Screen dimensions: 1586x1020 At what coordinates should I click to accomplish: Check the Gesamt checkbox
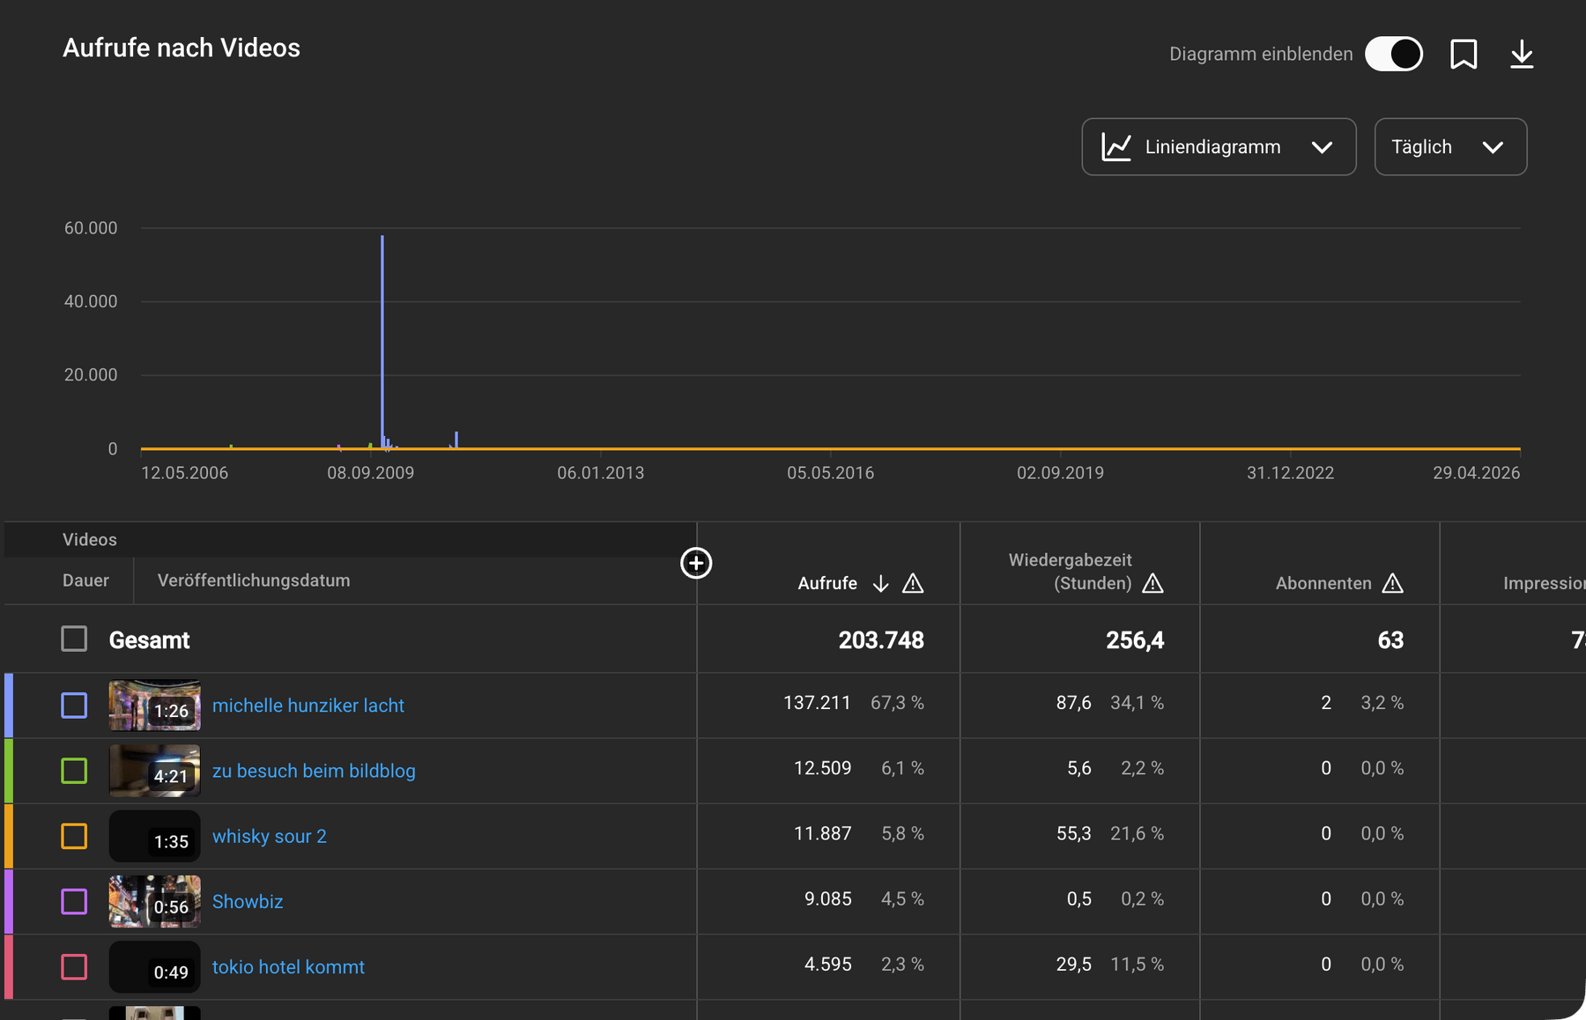74,639
